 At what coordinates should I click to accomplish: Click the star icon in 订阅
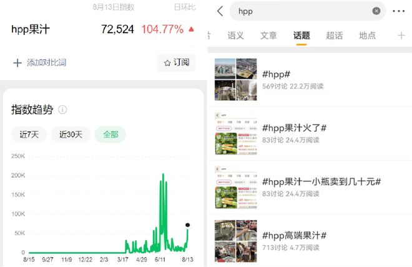pyautogui.click(x=167, y=63)
